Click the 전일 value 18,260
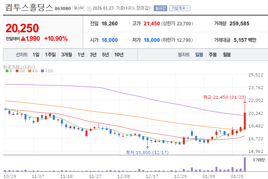The image size is (268, 179). pyautogui.click(x=110, y=23)
